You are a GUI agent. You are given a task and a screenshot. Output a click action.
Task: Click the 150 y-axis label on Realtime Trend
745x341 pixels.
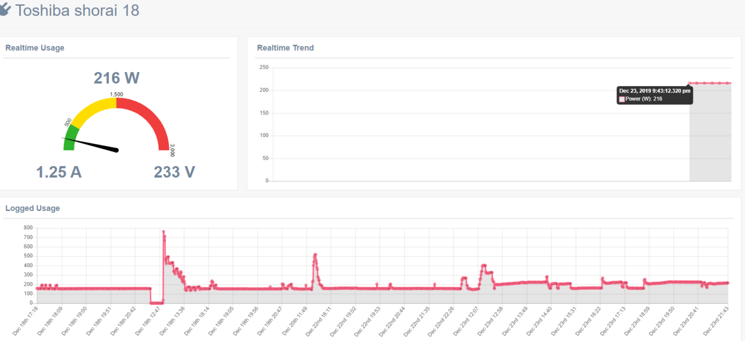[x=264, y=113]
